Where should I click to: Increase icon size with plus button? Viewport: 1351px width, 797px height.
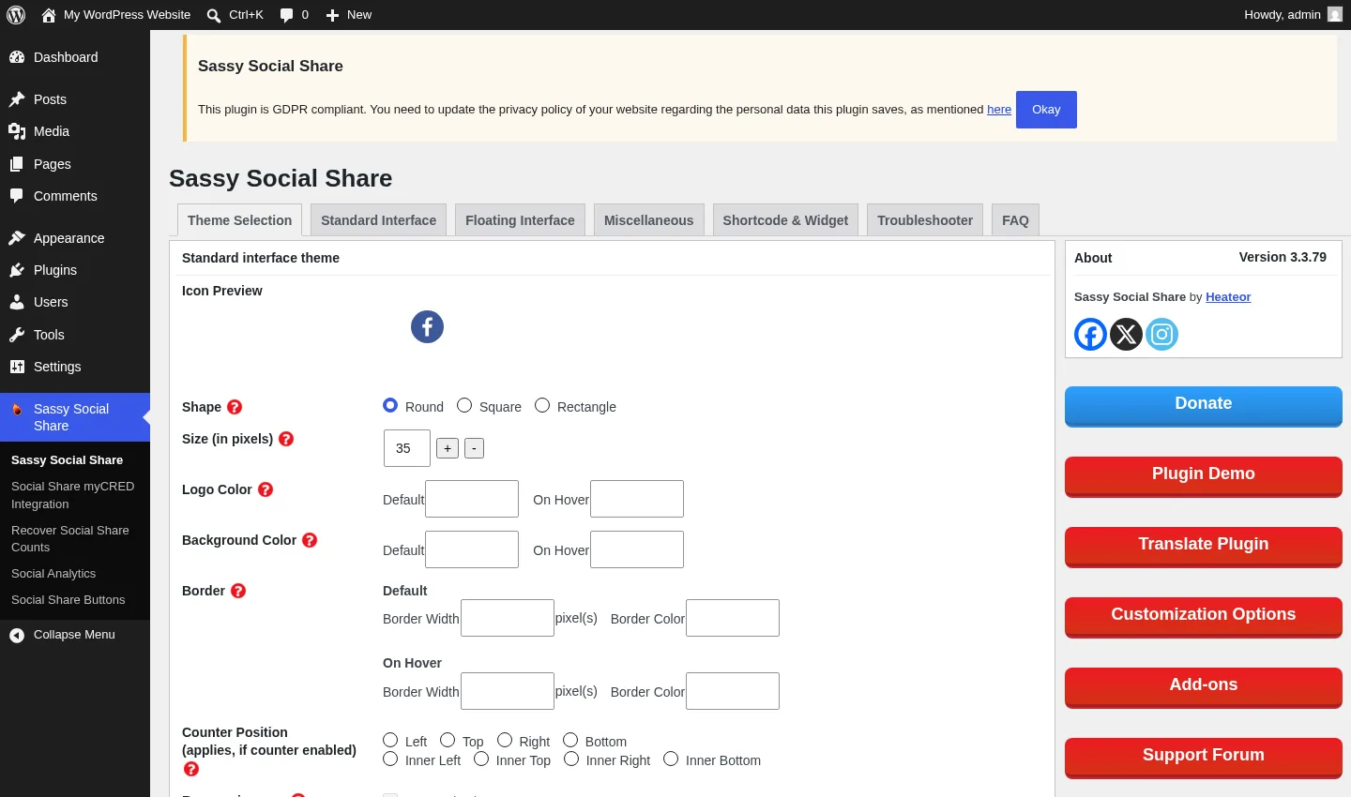(448, 448)
